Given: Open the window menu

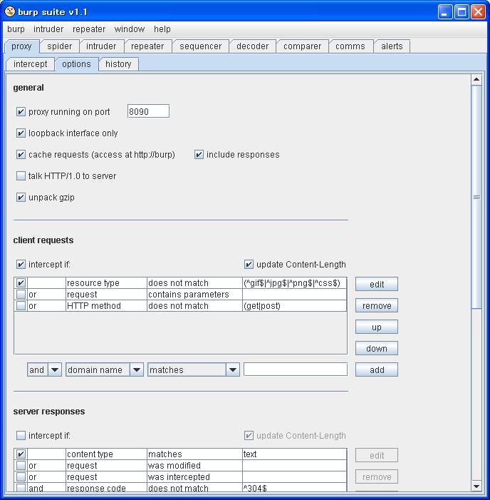Looking at the screenshot, I should (129, 29).
